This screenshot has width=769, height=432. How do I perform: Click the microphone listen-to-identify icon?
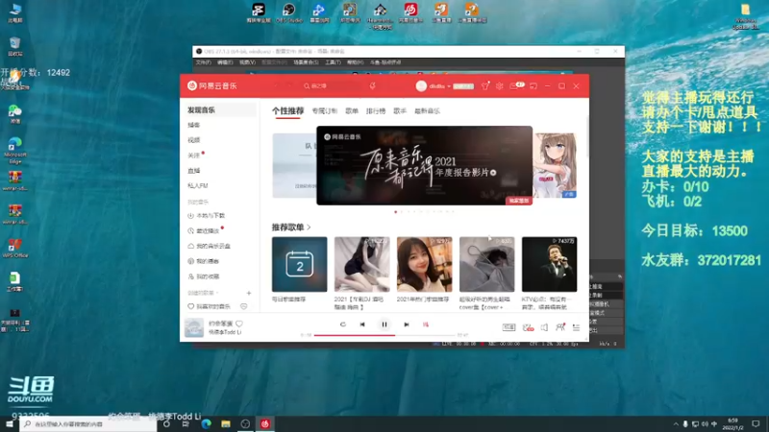click(372, 85)
